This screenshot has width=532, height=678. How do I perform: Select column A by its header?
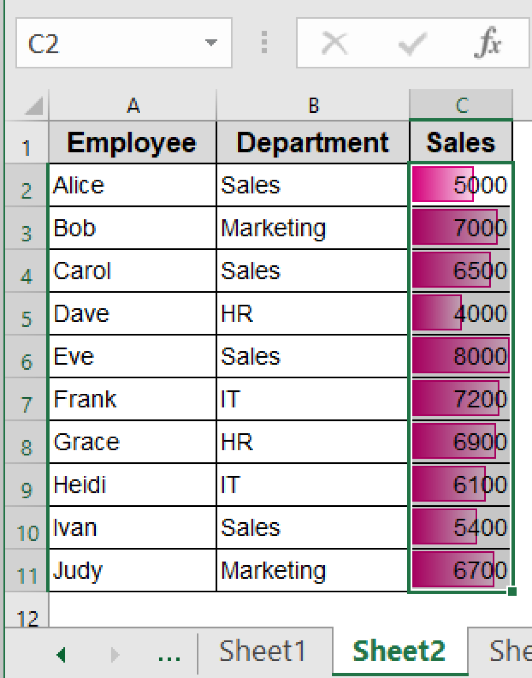point(132,105)
